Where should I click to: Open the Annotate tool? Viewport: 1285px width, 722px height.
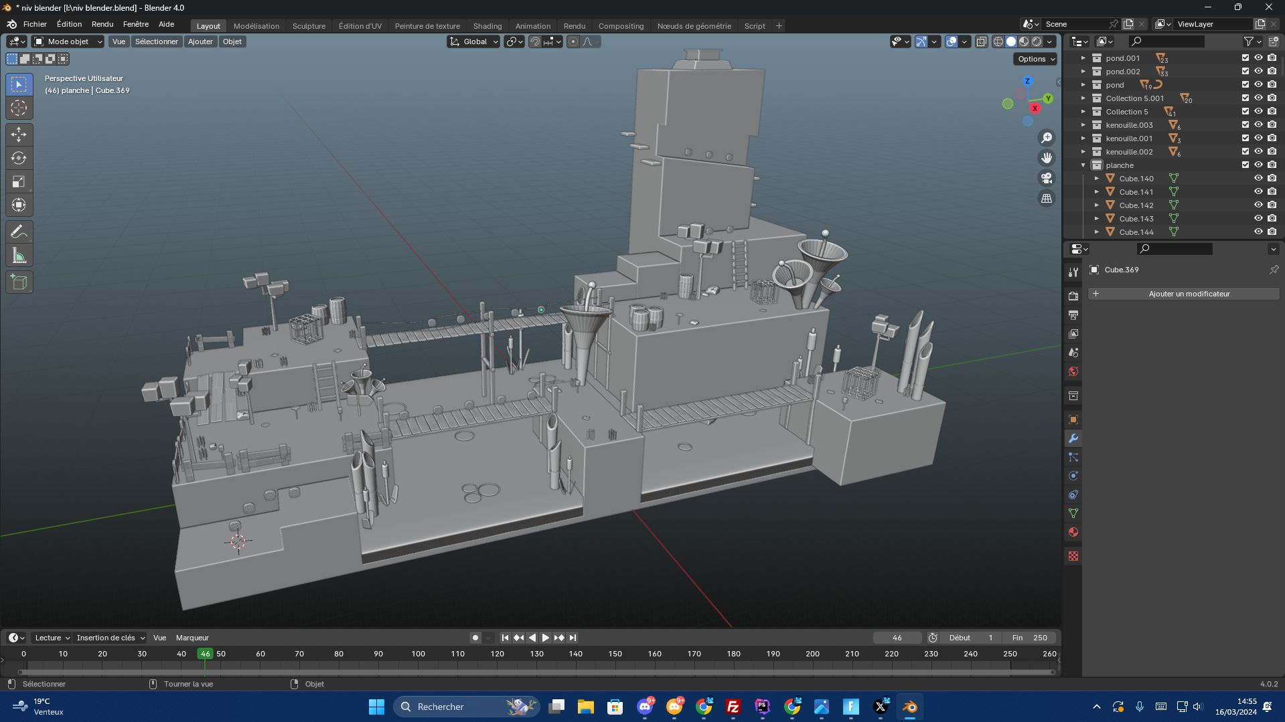coord(19,231)
